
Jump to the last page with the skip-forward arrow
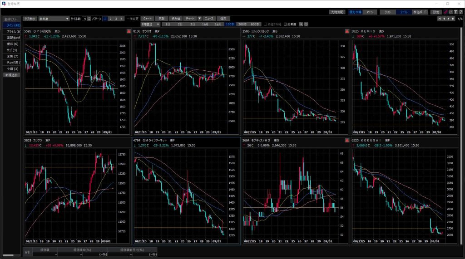click(x=453, y=19)
